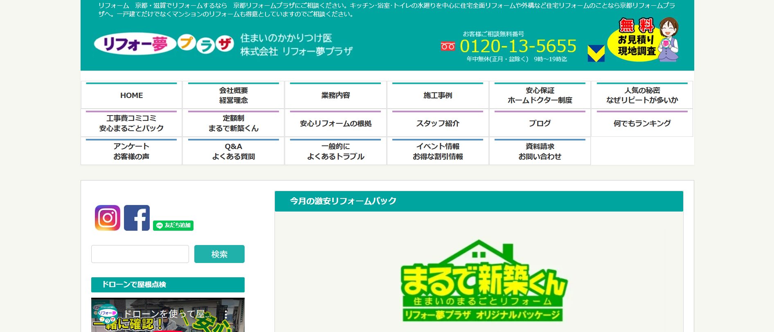774x332 pixels.
Task: Select Q&A よくある質問 menu item
Action: point(233,152)
